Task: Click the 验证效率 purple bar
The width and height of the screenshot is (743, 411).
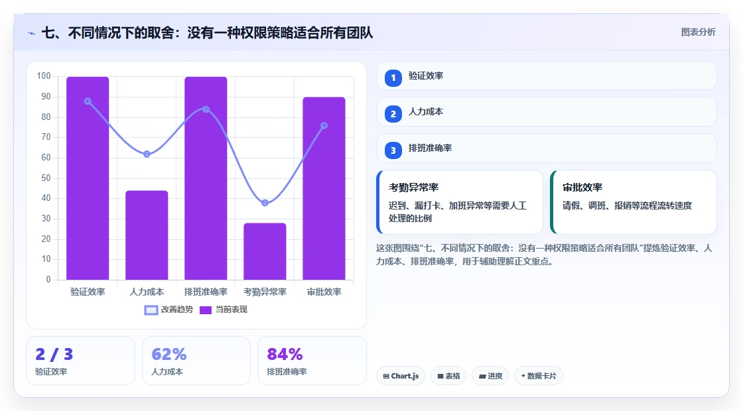Action: (88, 178)
